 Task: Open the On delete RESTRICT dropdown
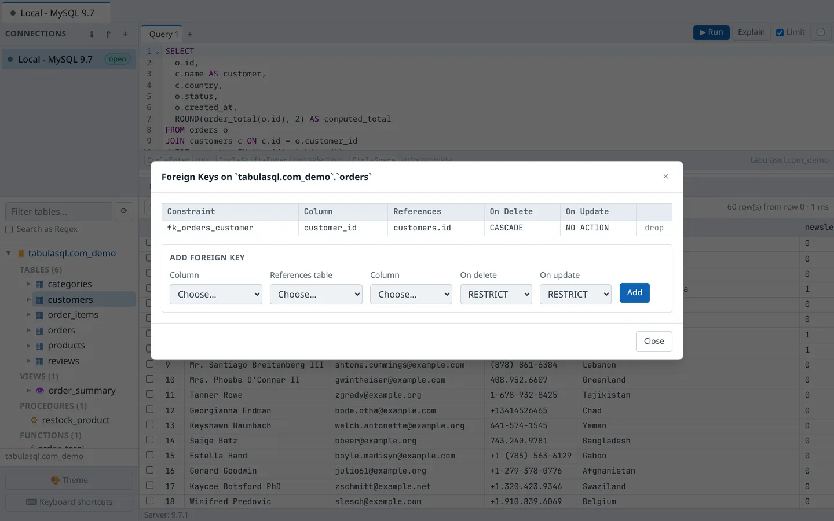[496, 295]
